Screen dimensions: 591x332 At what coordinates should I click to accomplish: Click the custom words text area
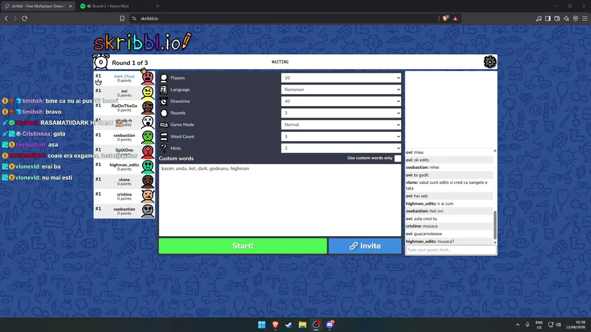(x=280, y=200)
